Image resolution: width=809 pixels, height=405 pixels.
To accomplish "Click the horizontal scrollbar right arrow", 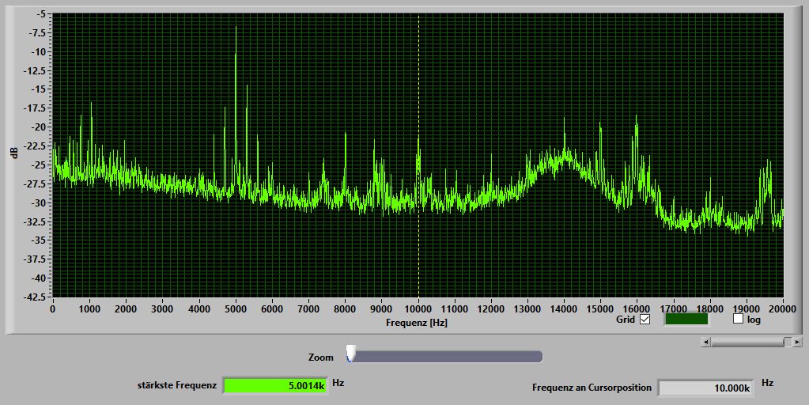I will pyautogui.click(x=798, y=342).
